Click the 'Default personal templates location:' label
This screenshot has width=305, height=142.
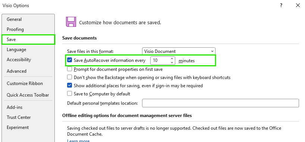click(103, 103)
